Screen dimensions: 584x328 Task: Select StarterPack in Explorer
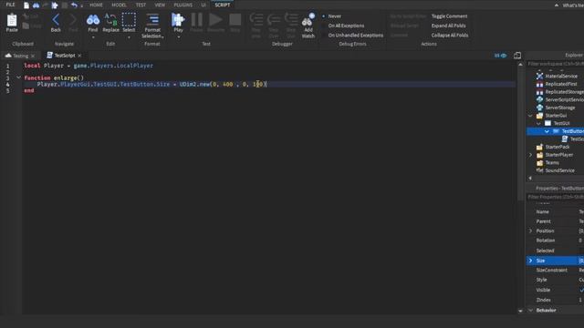(558, 147)
